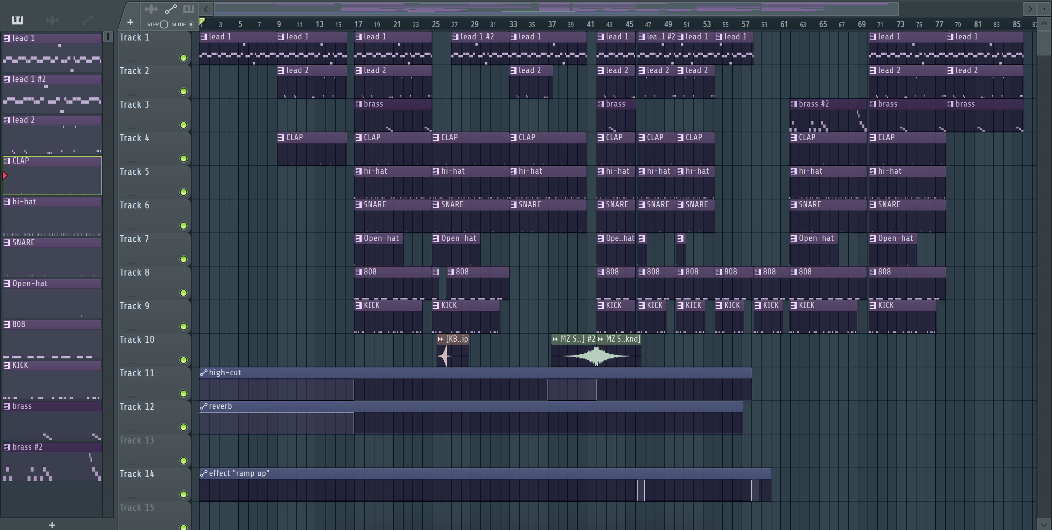The height and width of the screenshot is (530, 1052).
Task: Enable the STEP editing mode checkbox
Action: [164, 24]
